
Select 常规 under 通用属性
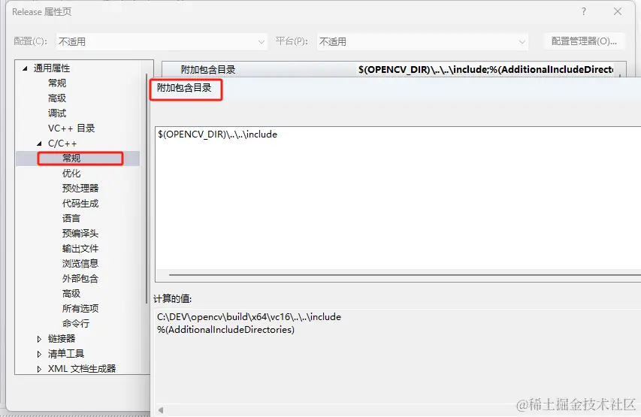57,83
